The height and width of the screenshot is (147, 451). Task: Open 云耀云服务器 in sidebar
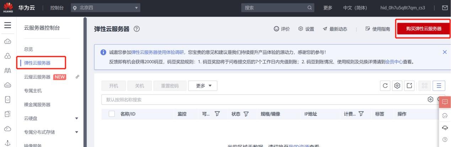tap(37, 77)
